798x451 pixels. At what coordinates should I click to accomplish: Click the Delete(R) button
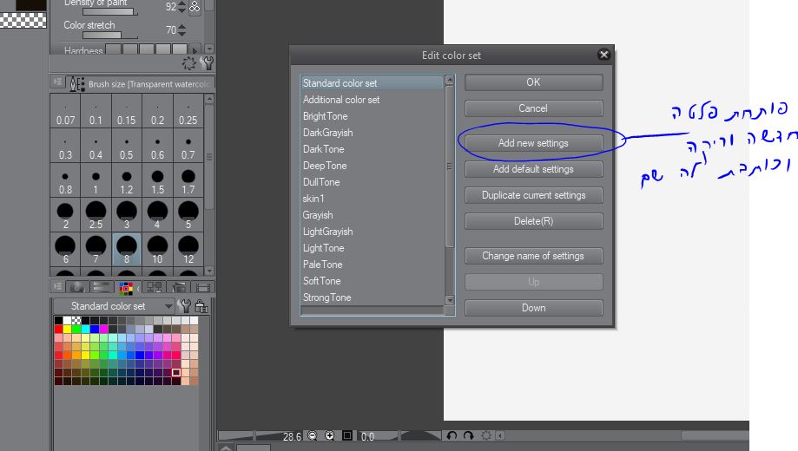coord(533,221)
